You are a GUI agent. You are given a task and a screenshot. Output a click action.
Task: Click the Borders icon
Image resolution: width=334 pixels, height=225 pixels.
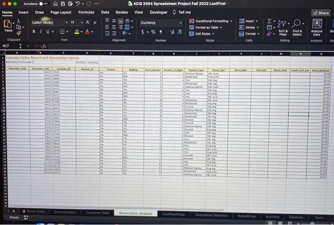coord(62,31)
